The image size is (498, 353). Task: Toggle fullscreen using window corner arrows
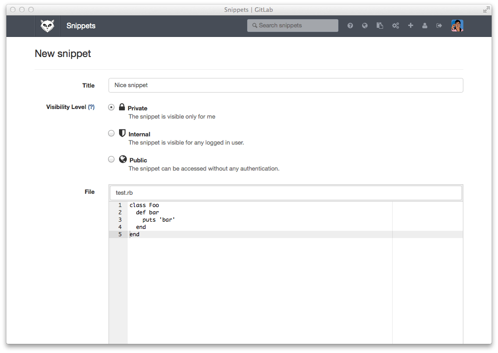tap(486, 10)
